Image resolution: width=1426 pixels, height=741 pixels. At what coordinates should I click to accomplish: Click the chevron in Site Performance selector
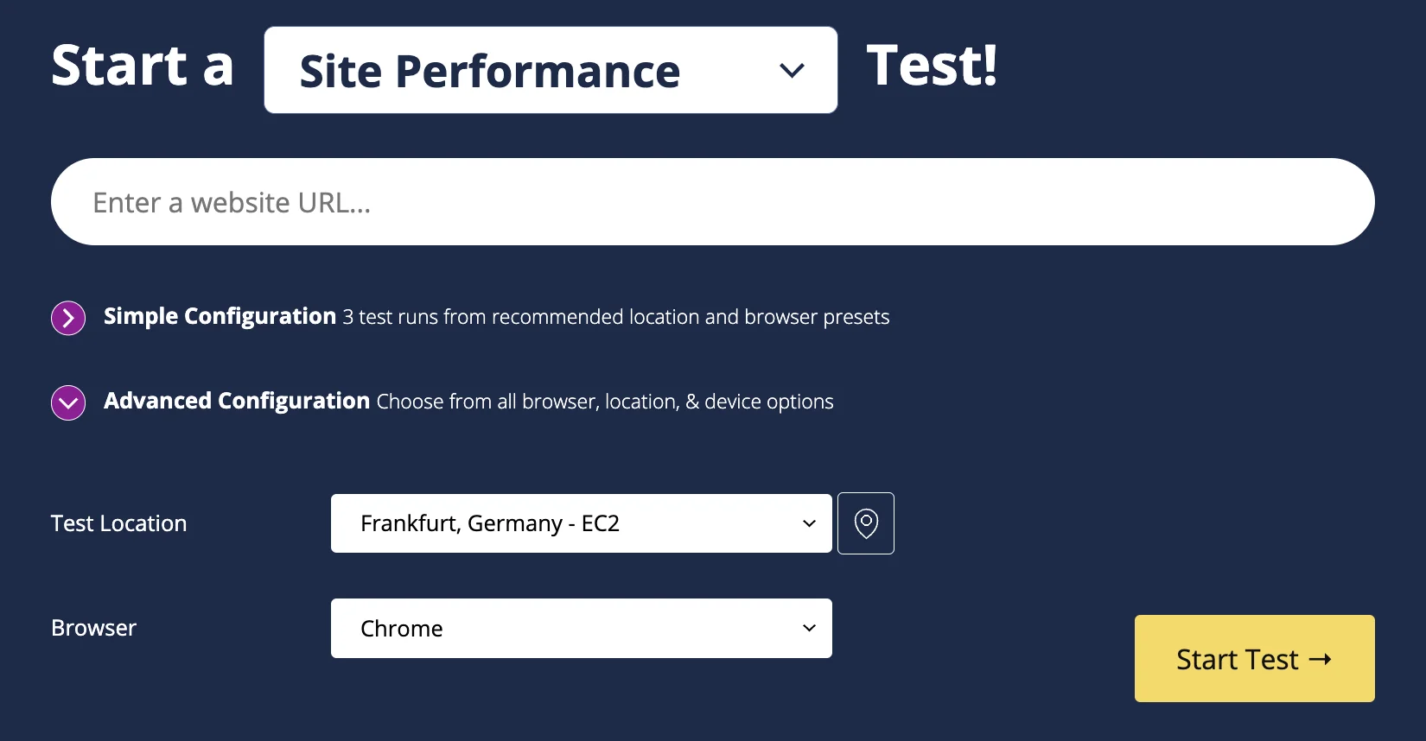tap(792, 70)
